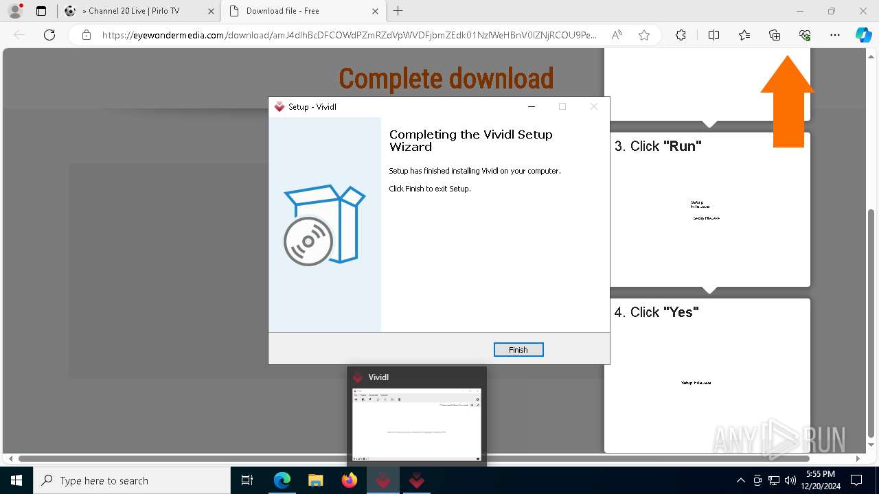Open the notifications center icon
This screenshot has width=879, height=494.
click(857, 480)
